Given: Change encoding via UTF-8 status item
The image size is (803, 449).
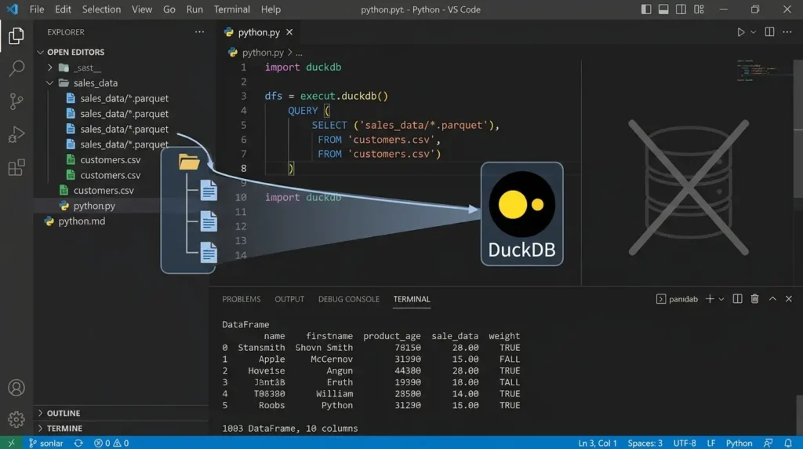Looking at the screenshot, I should click(x=684, y=443).
